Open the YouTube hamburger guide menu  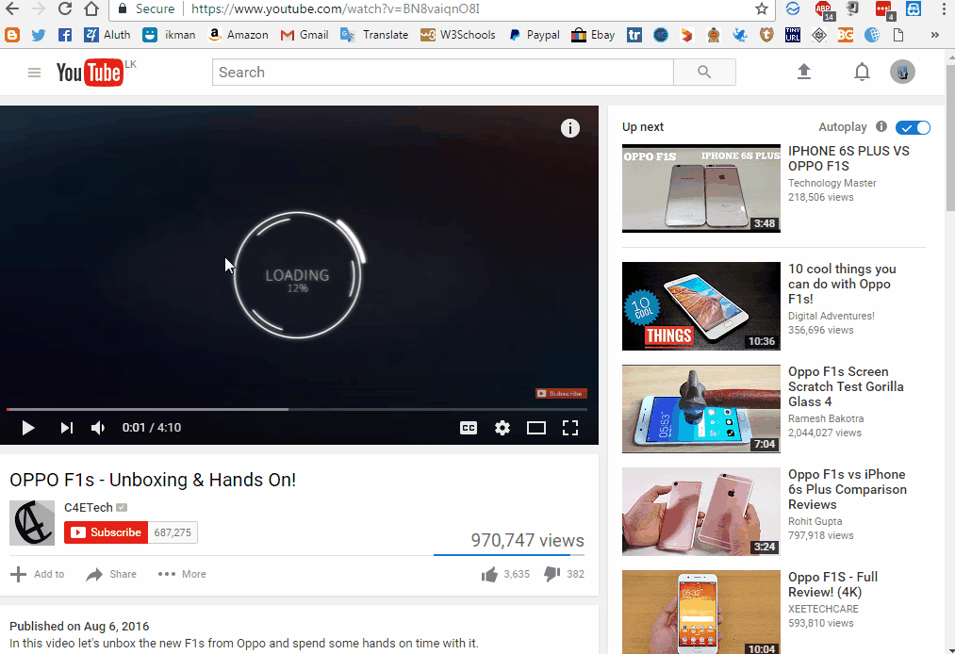(34, 74)
